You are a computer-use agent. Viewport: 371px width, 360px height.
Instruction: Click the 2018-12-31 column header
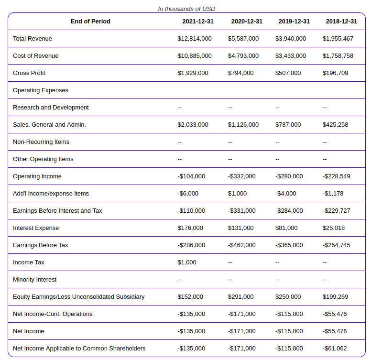341,22
